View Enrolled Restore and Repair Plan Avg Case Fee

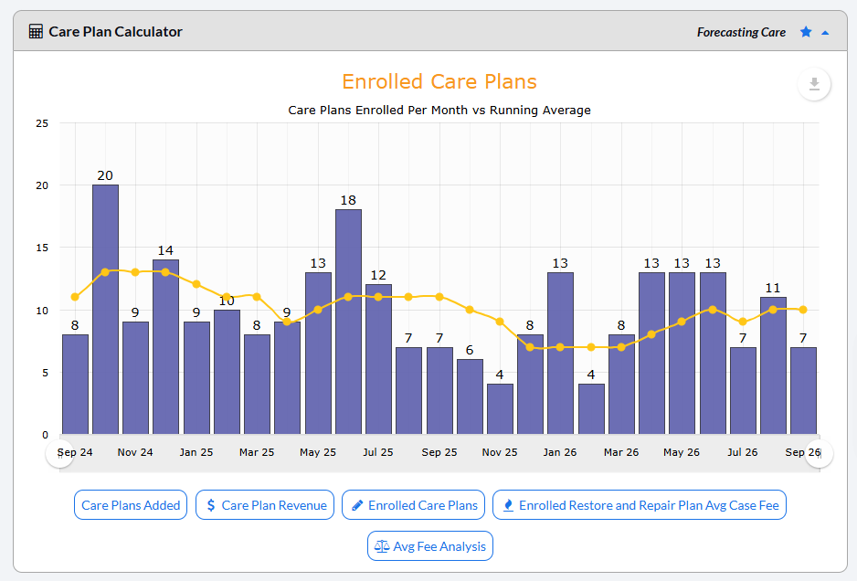coord(640,505)
